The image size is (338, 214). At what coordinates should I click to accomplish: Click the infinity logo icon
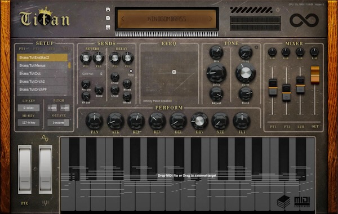pos(304,20)
